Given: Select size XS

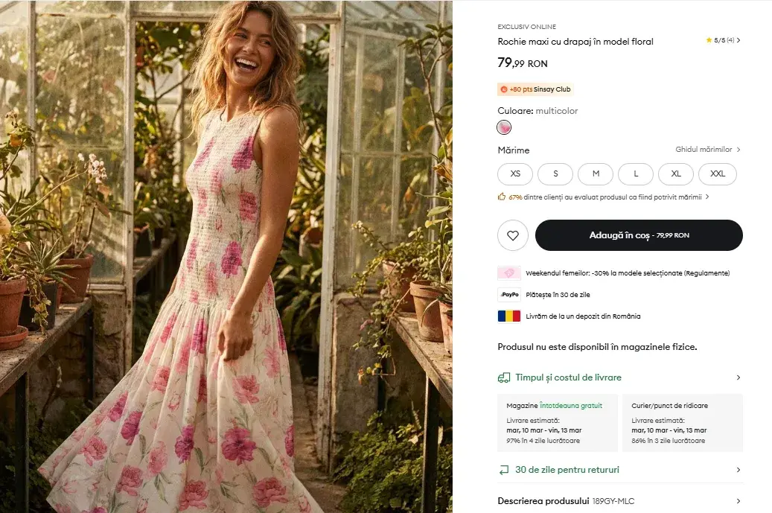Looking at the screenshot, I should 515,173.
